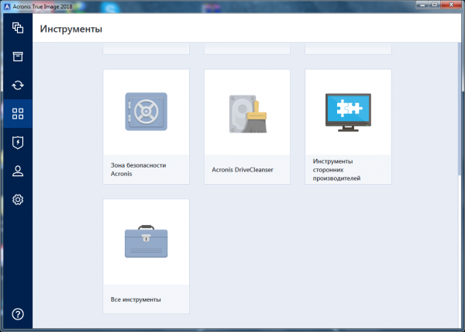Click the safe vault icon

click(146, 112)
